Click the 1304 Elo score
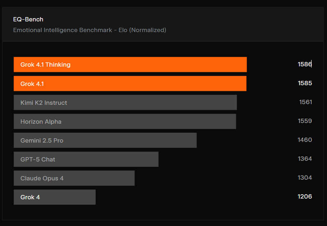 tap(304, 178)
